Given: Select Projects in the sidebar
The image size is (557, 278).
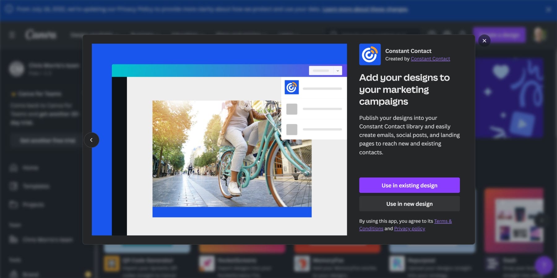Looking at the screenshot, I should [x=33, y=205].
